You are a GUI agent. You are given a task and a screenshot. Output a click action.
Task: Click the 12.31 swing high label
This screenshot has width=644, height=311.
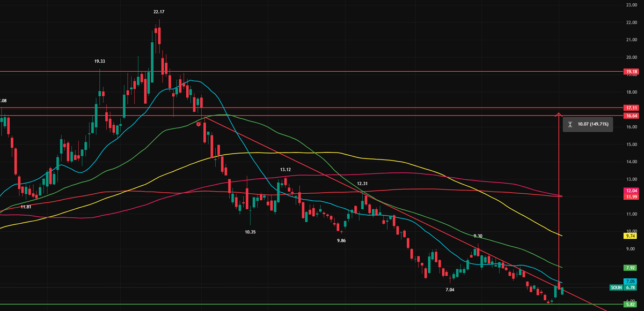[362, 184]
